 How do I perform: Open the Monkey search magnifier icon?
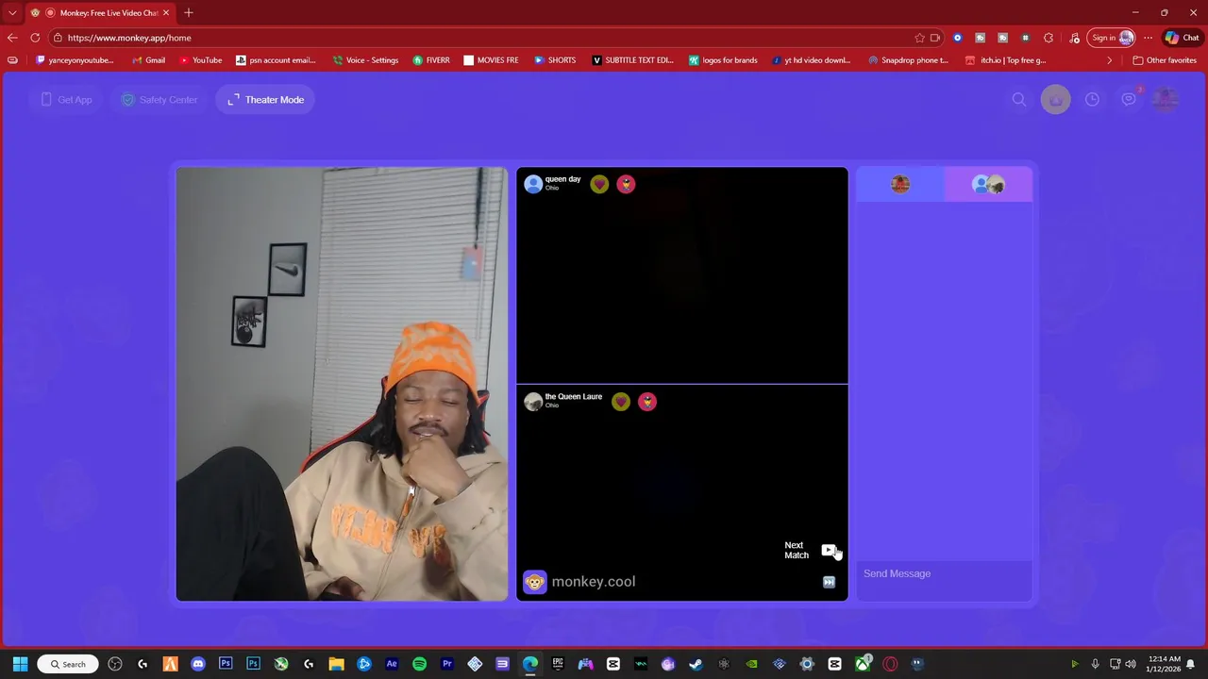1019,99
